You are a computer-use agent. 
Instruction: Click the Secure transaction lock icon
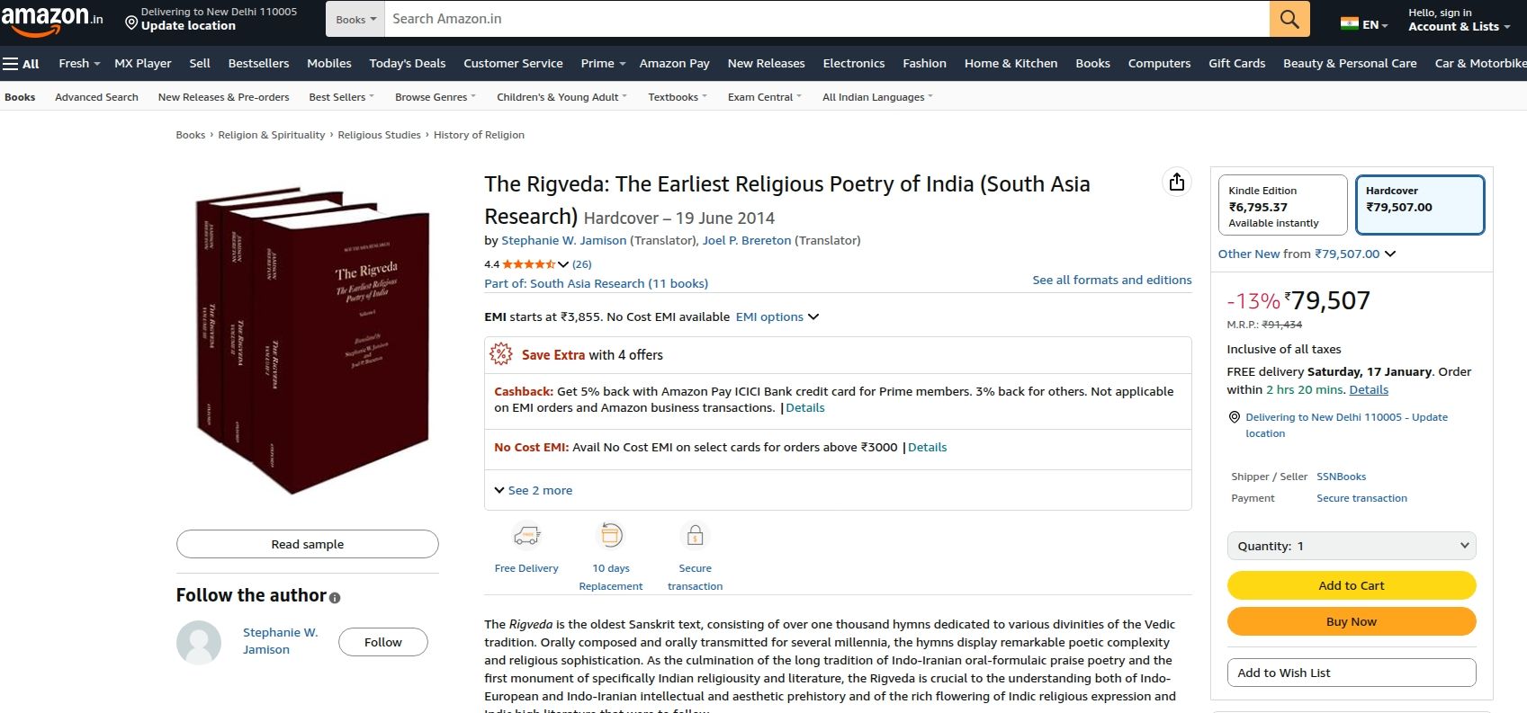[695, 537]
